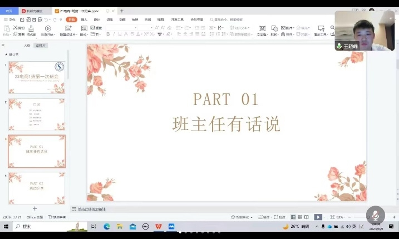Open the File (文件) menu
Screen dimensions: 399x239
9,19
